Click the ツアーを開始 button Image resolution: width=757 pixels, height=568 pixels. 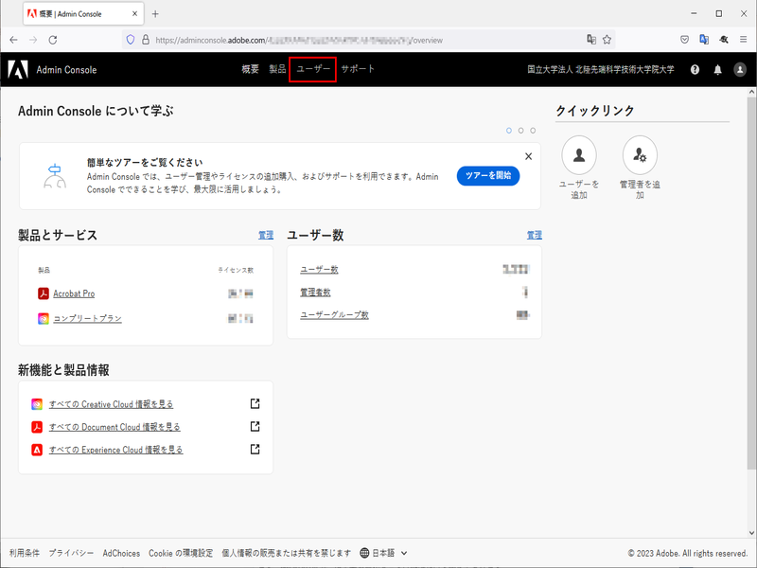click(488, 176)
